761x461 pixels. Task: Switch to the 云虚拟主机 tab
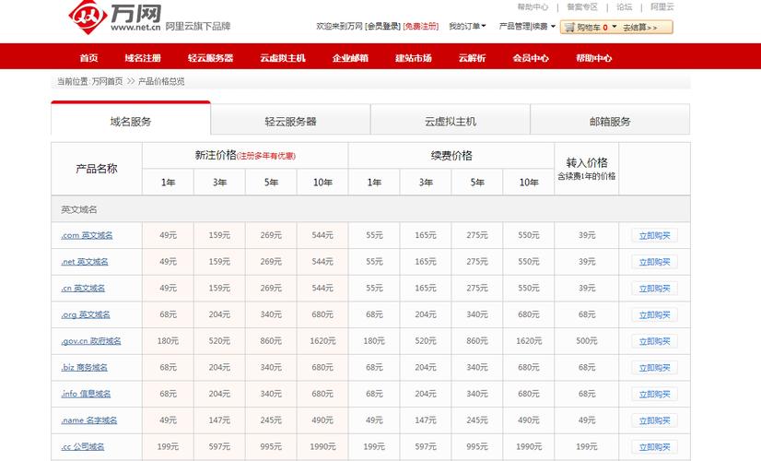pyautogui.click(x=451, y=122)
